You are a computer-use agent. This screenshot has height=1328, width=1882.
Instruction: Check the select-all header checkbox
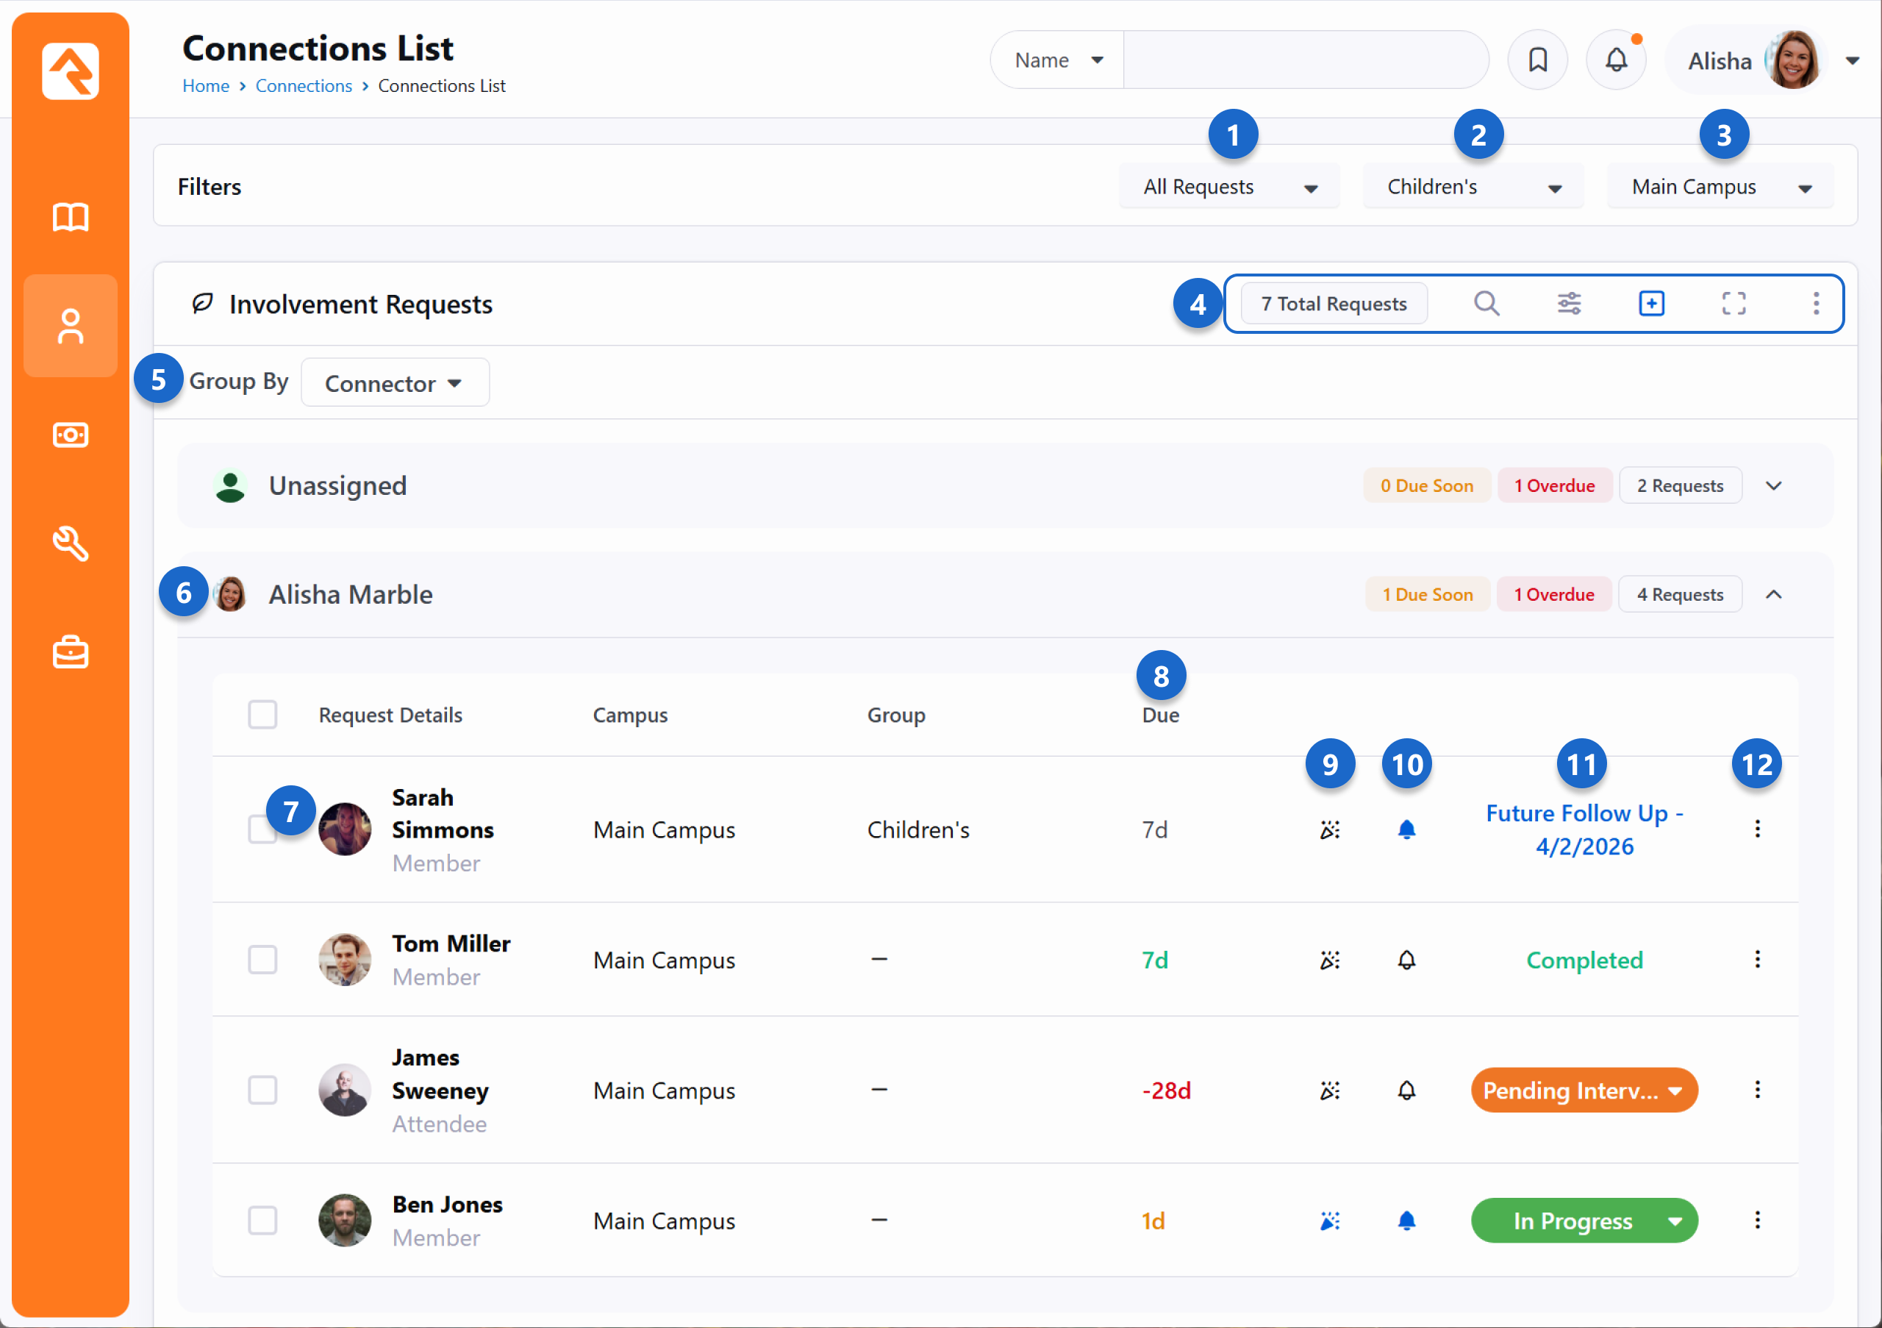(x=262, y=714)
